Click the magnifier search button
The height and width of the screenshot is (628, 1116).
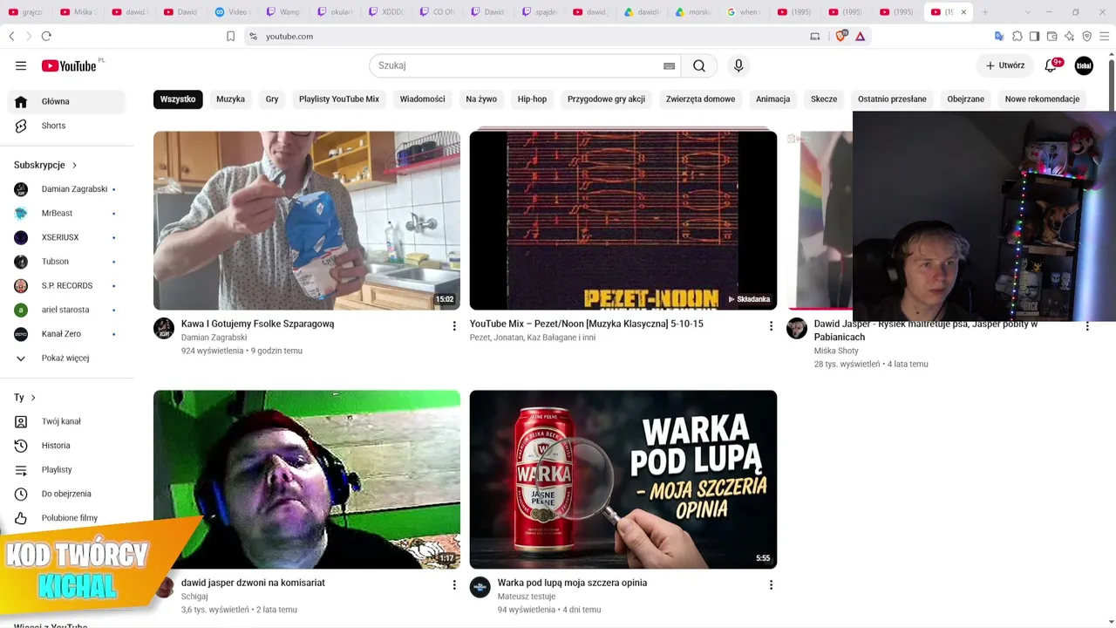pyautogui.click(x=699, y=65)
